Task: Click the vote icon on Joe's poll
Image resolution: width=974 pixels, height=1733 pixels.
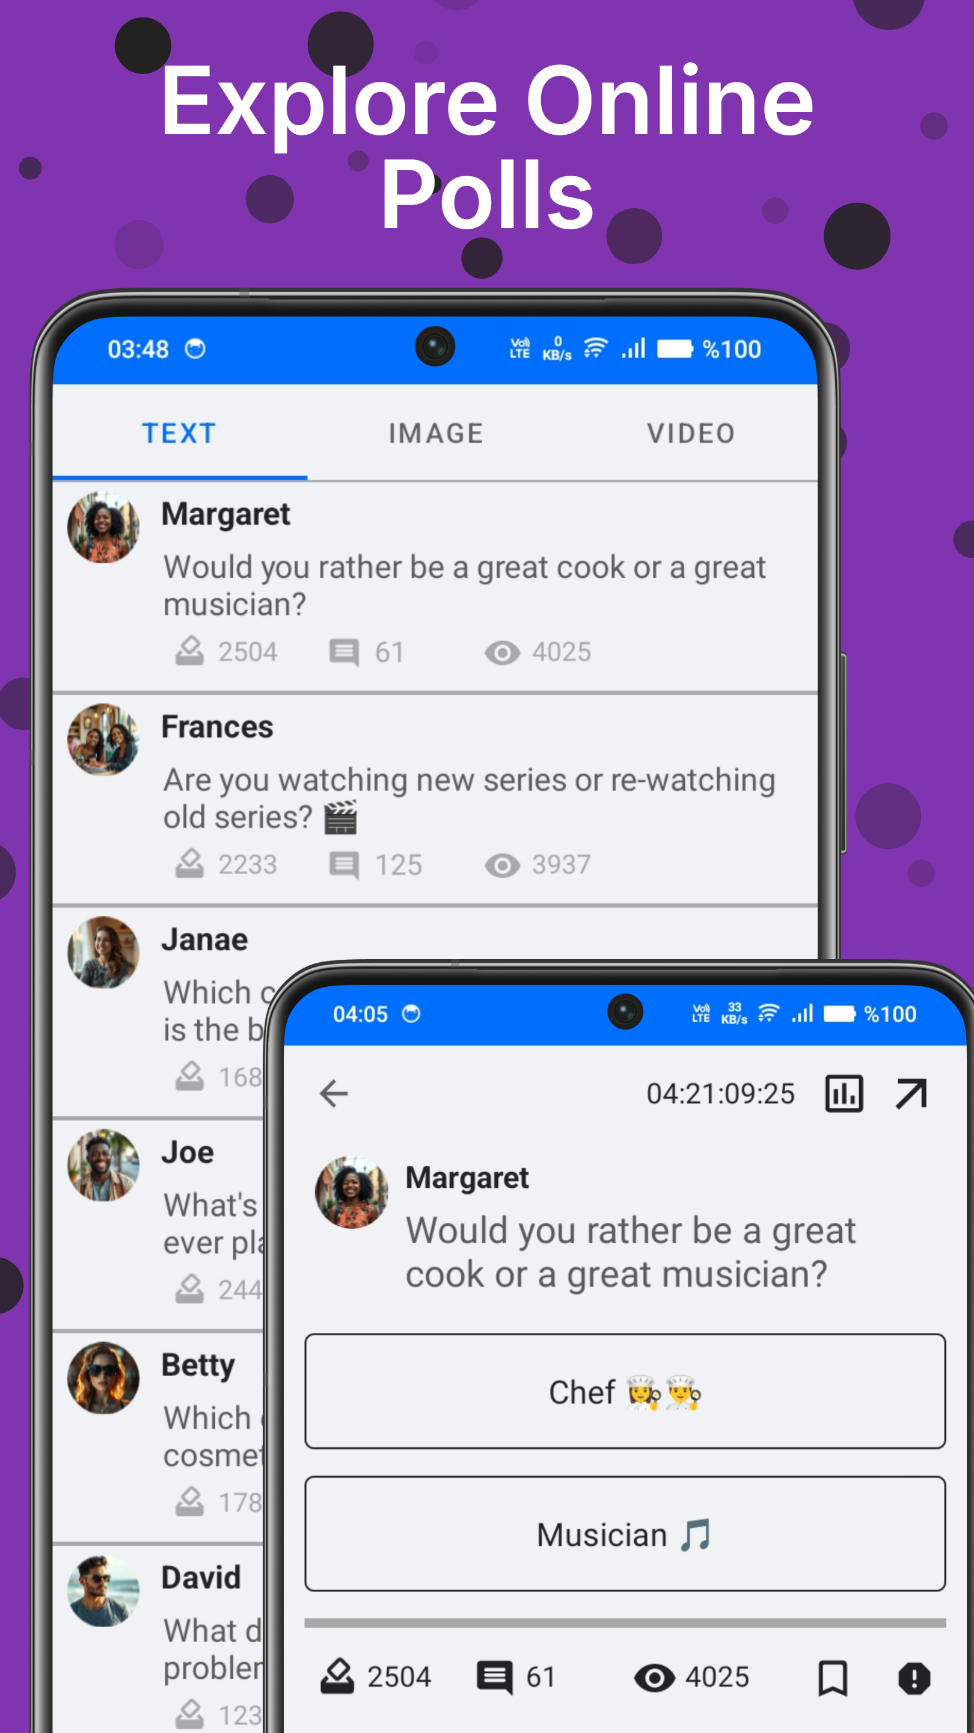Action: 189,1289
